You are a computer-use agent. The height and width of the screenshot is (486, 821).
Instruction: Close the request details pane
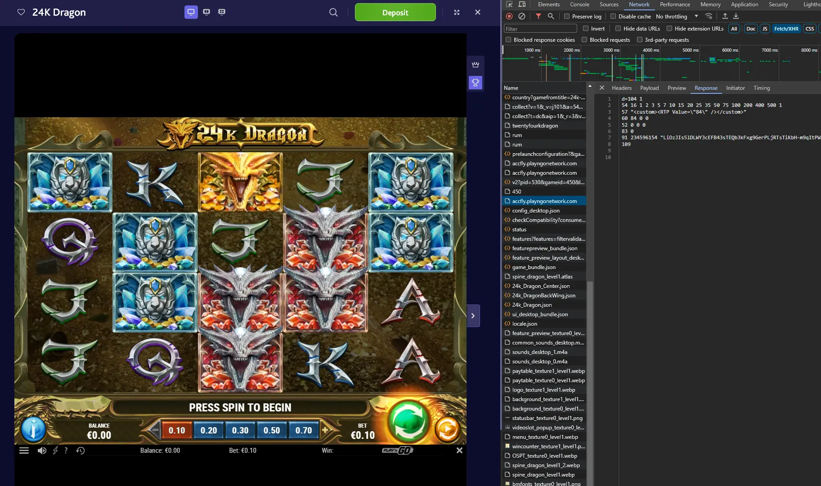pos(602,88)
